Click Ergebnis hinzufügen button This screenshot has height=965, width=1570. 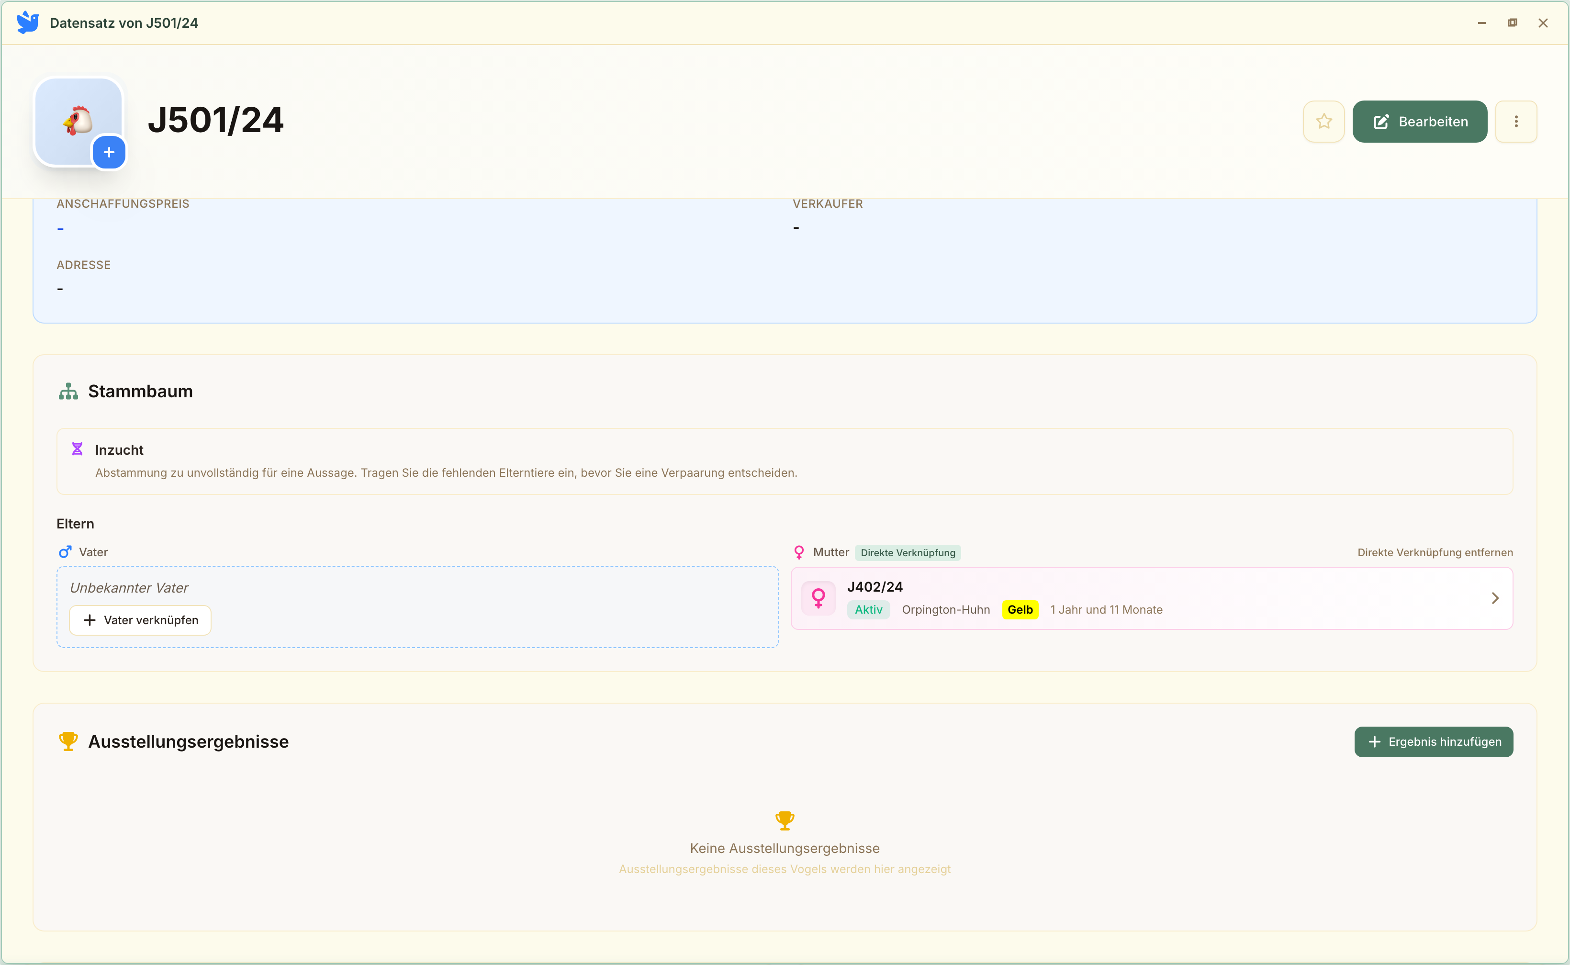pos(1434,741)
